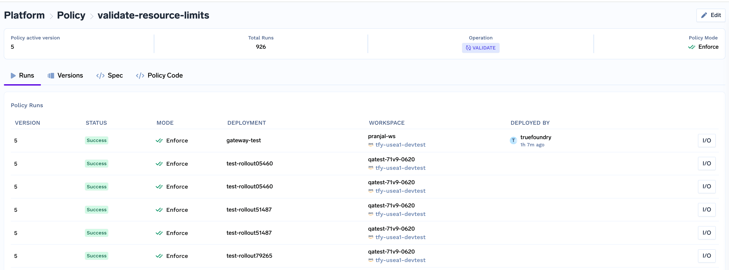Open the Spec tab

109,75
